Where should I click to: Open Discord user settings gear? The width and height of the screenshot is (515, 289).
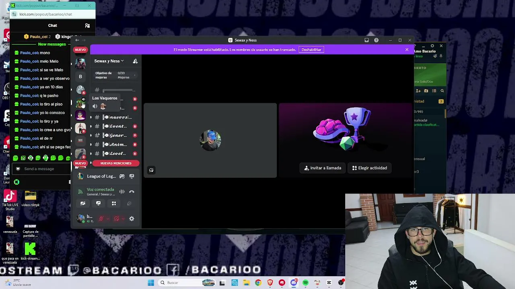click(132, 219)
